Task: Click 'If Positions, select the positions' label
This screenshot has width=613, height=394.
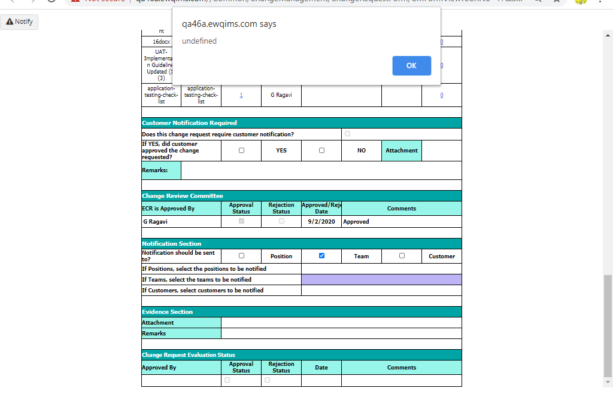Action: coord(204,268)
